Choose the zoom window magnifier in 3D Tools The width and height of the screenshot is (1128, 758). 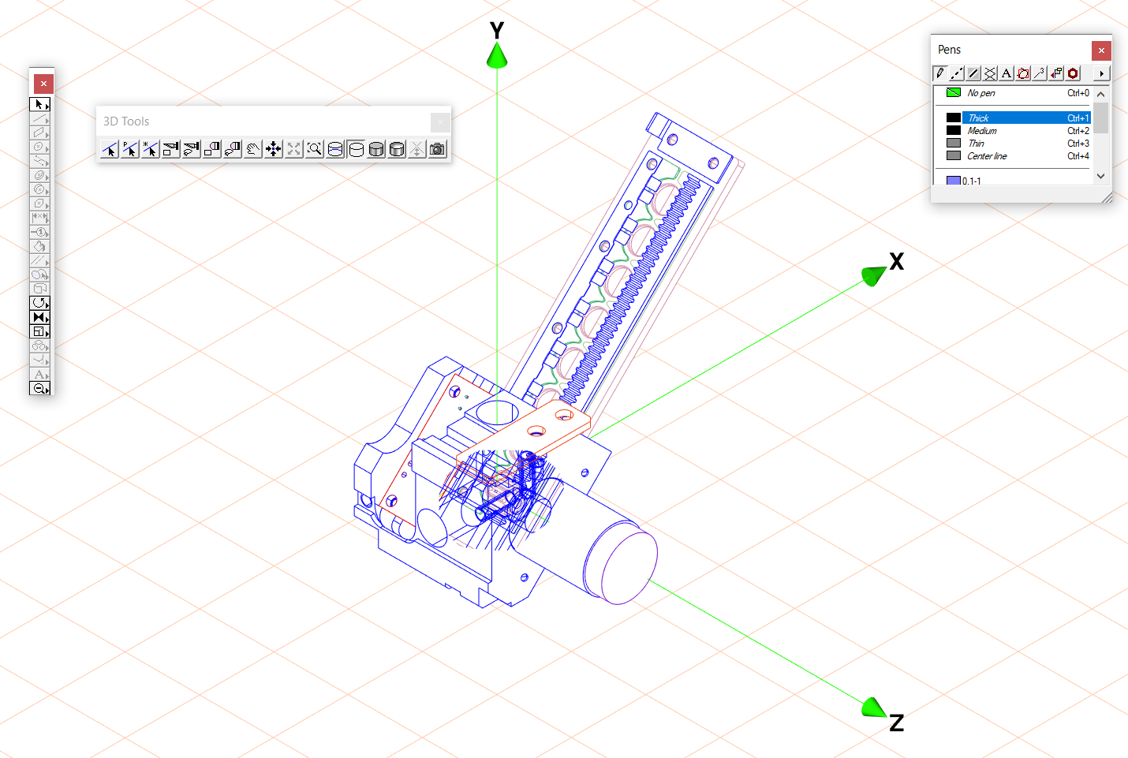315,149
